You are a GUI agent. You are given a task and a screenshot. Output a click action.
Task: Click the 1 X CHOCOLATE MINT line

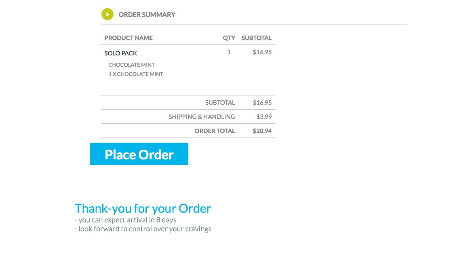[136, 74]
